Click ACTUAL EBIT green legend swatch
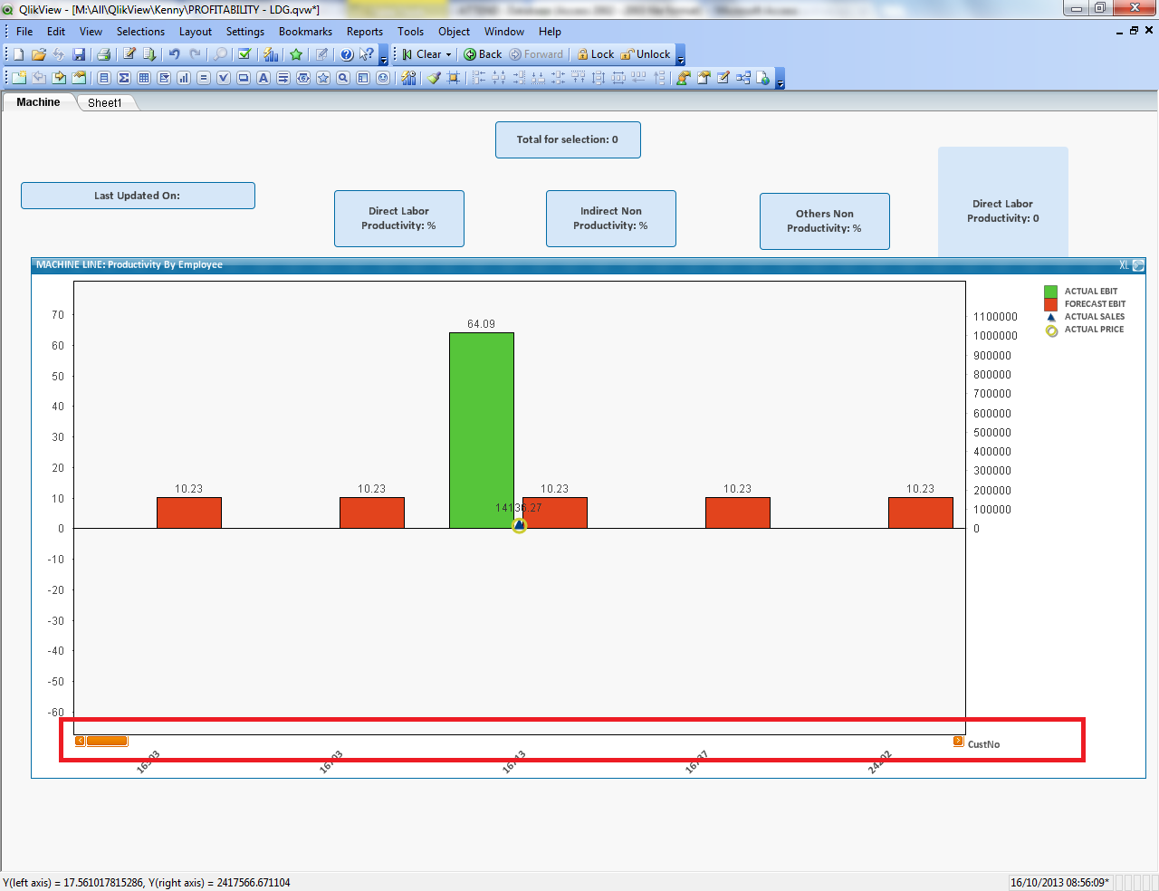 pos(1050,292)
